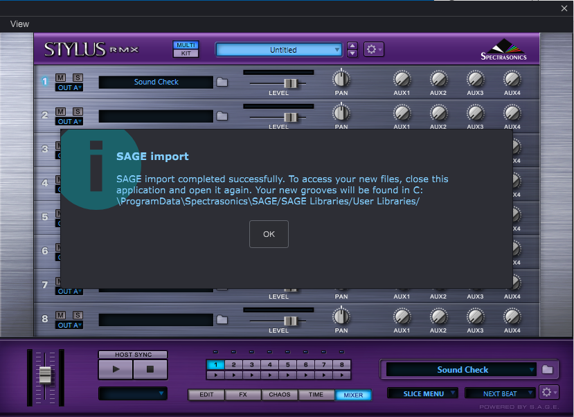Switch to MULTI mode

point(186,45)
